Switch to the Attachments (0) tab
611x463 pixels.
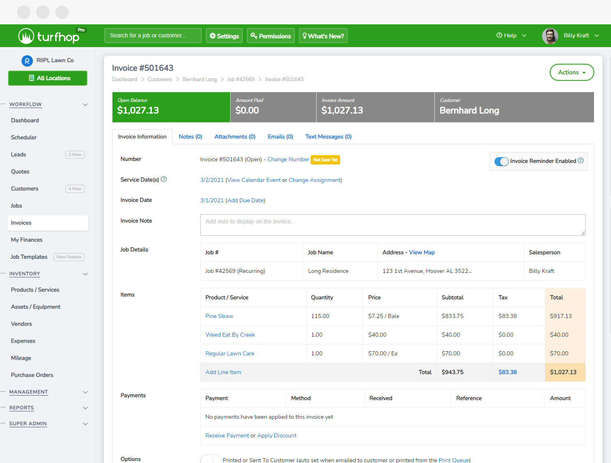235,136
